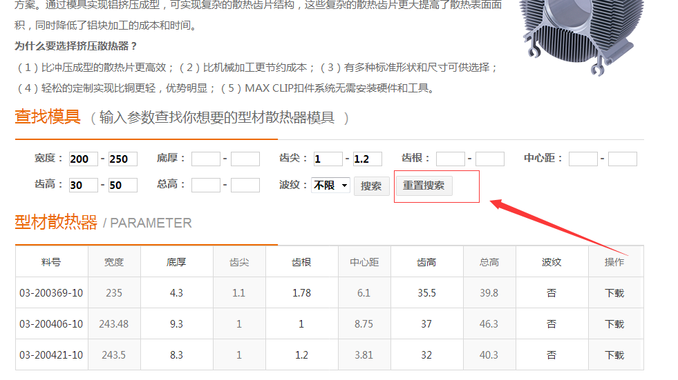Select the 齿尖 maximum input with 1.2
Viewport: 678px width, 380px height.
click(367, 159)
